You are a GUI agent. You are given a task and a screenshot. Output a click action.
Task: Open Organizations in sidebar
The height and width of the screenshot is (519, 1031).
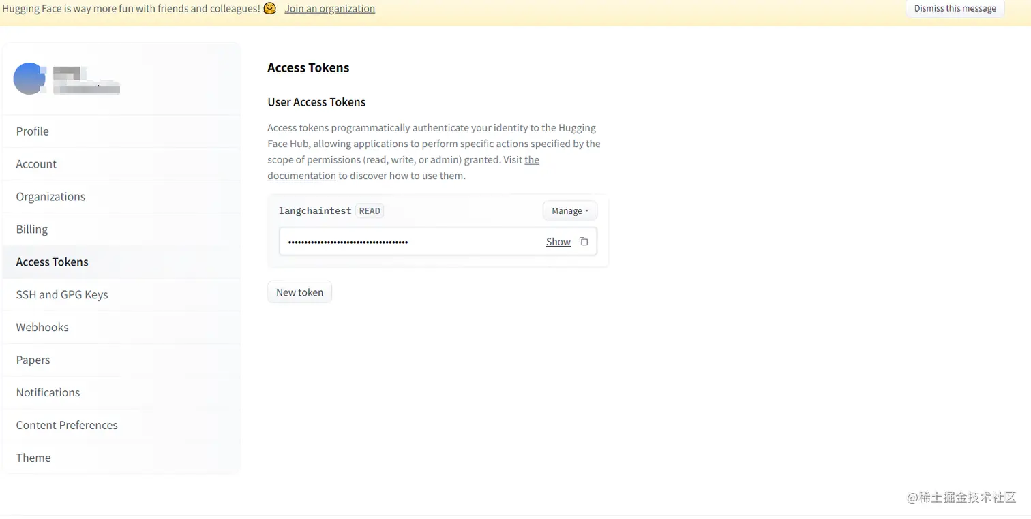[50, 197]
